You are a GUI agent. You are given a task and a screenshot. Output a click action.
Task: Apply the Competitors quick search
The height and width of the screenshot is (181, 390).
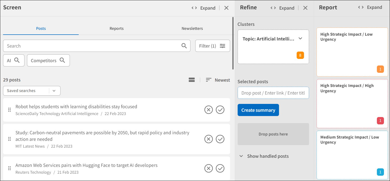coord(48,60)
